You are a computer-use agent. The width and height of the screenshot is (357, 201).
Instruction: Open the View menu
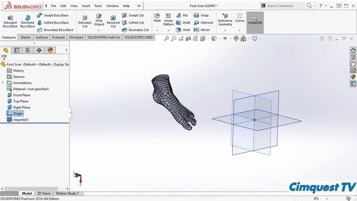click(x=74, y=6)
